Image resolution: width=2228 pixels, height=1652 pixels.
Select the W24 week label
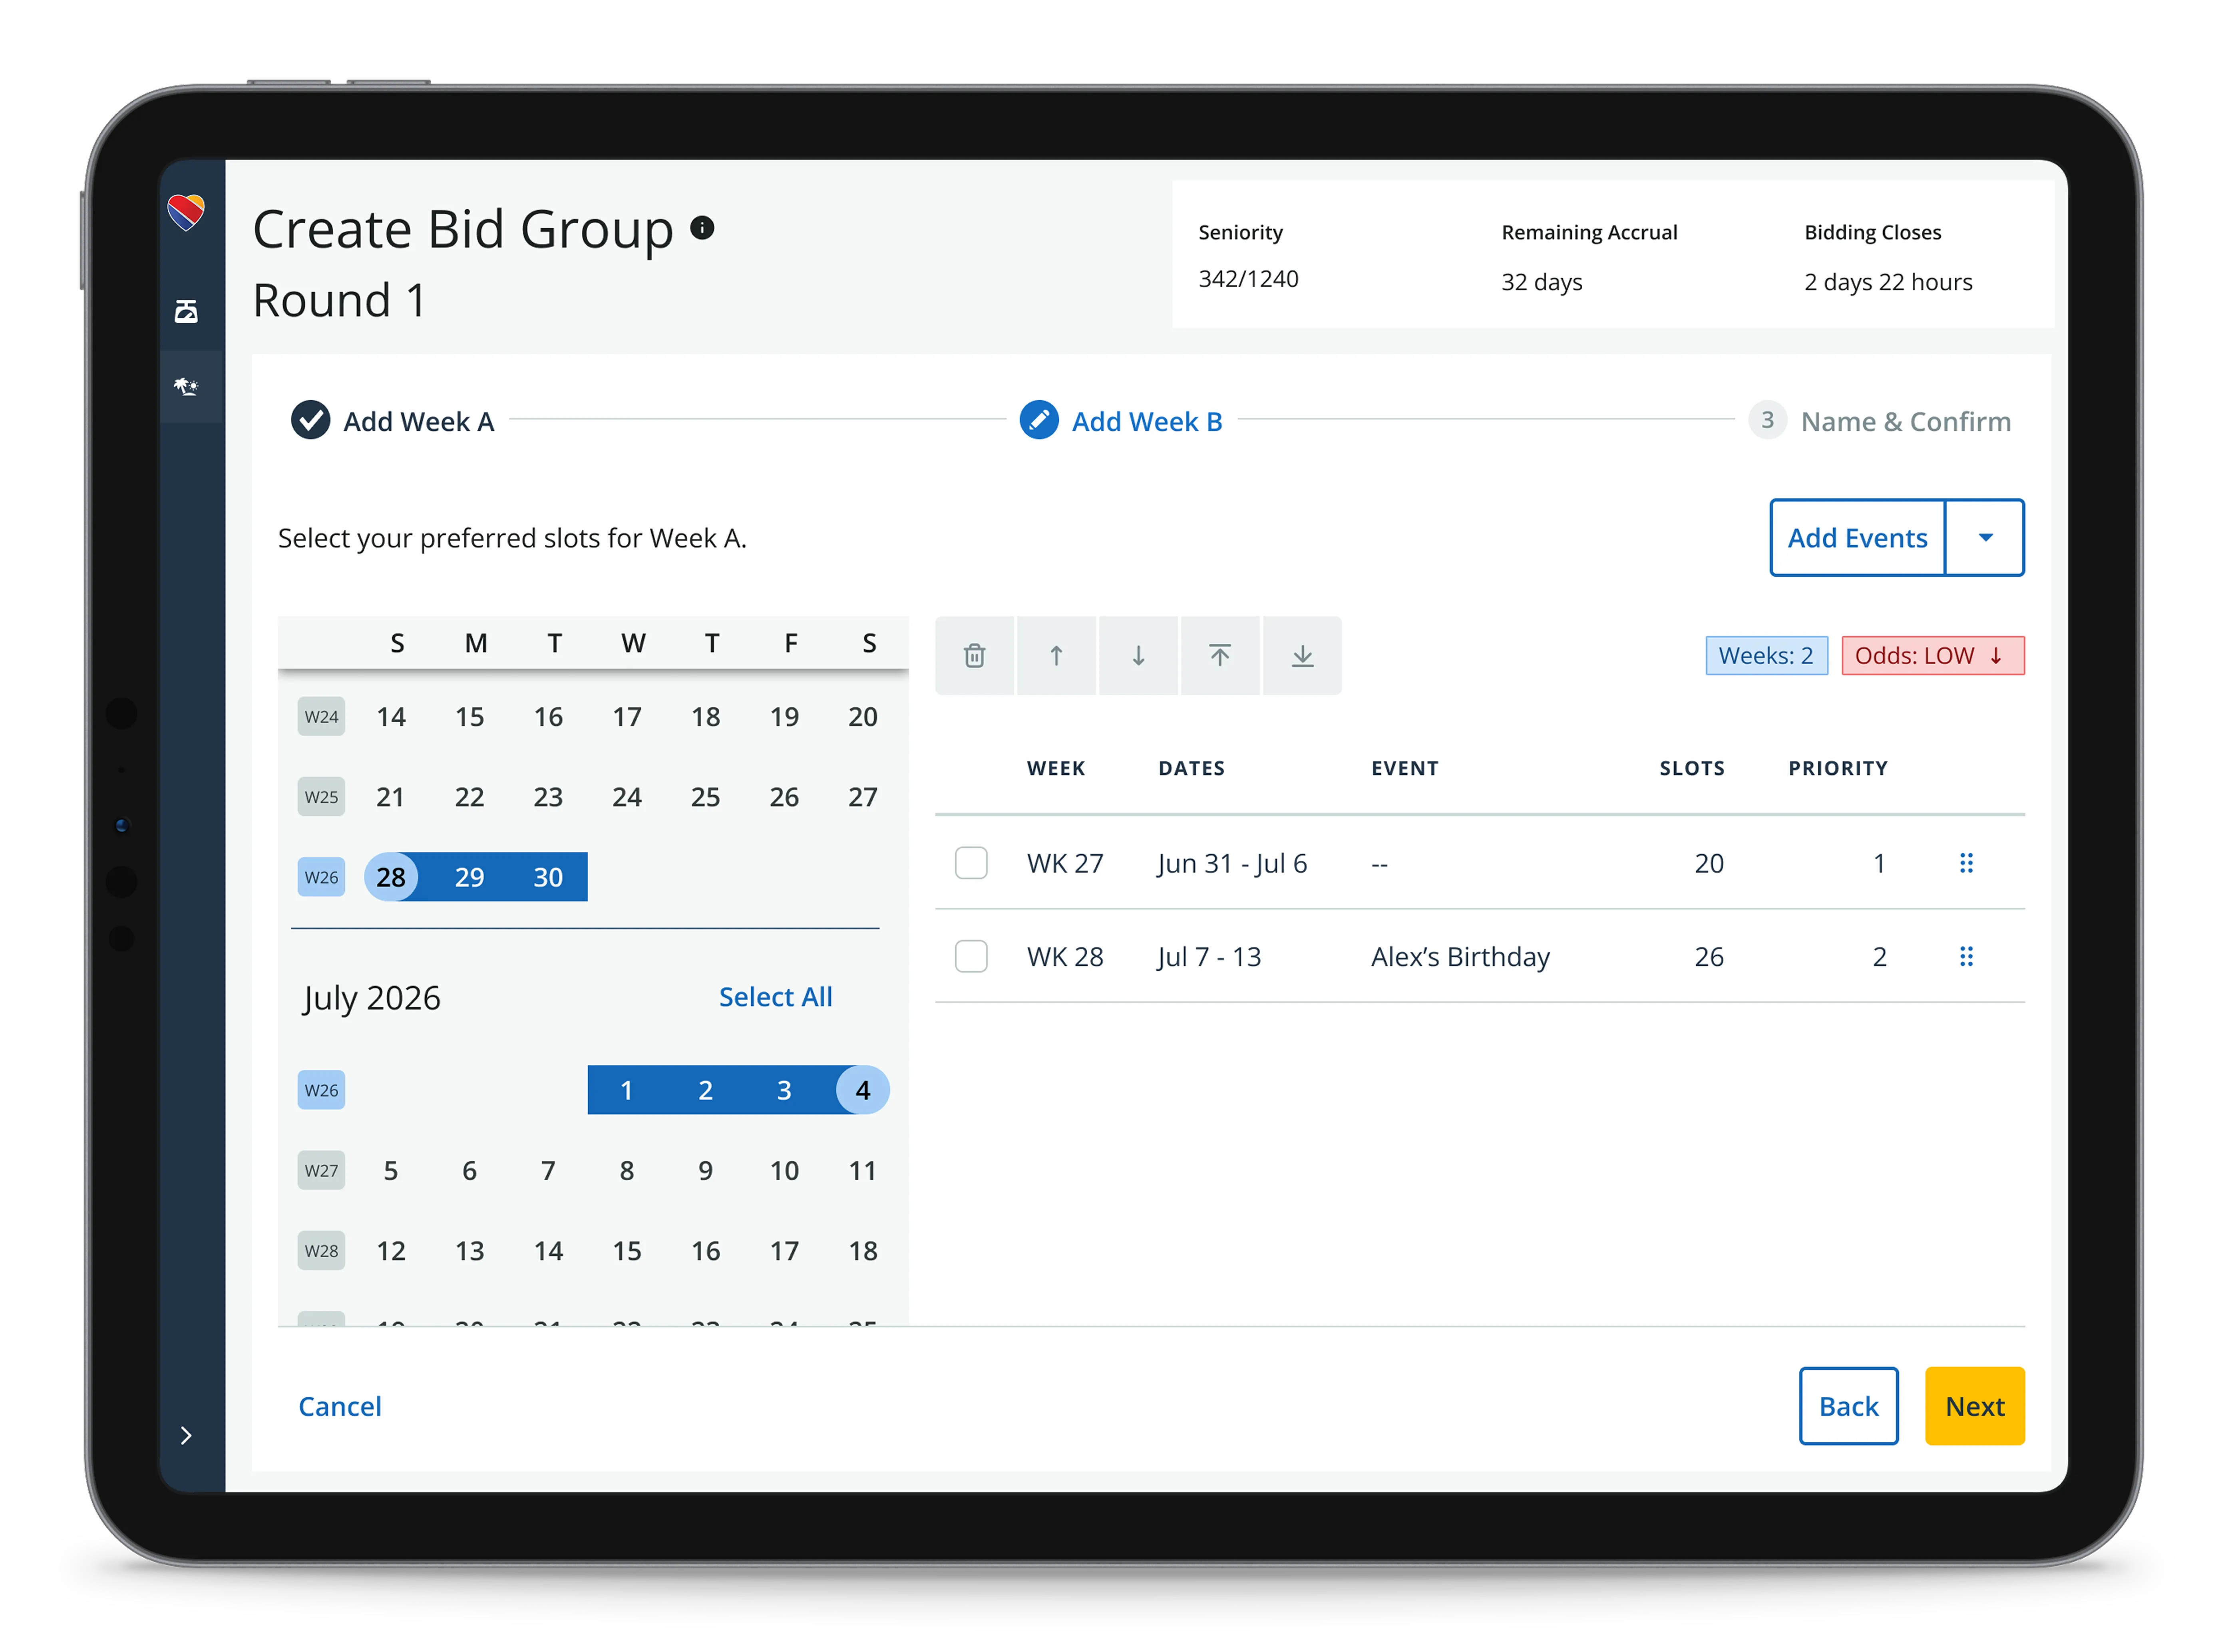click(x=321, y=717)
